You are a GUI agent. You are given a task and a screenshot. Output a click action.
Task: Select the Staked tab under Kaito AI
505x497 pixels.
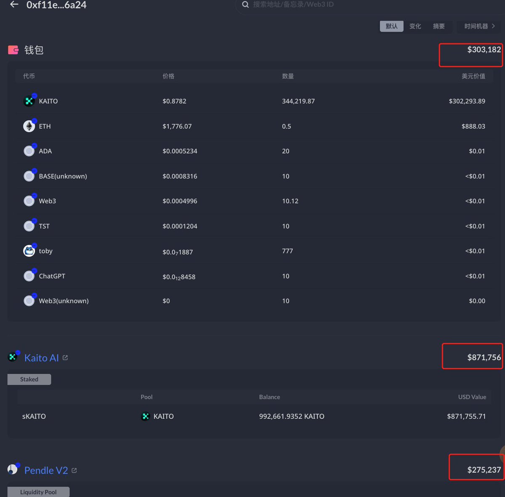(x=29, y=379)
